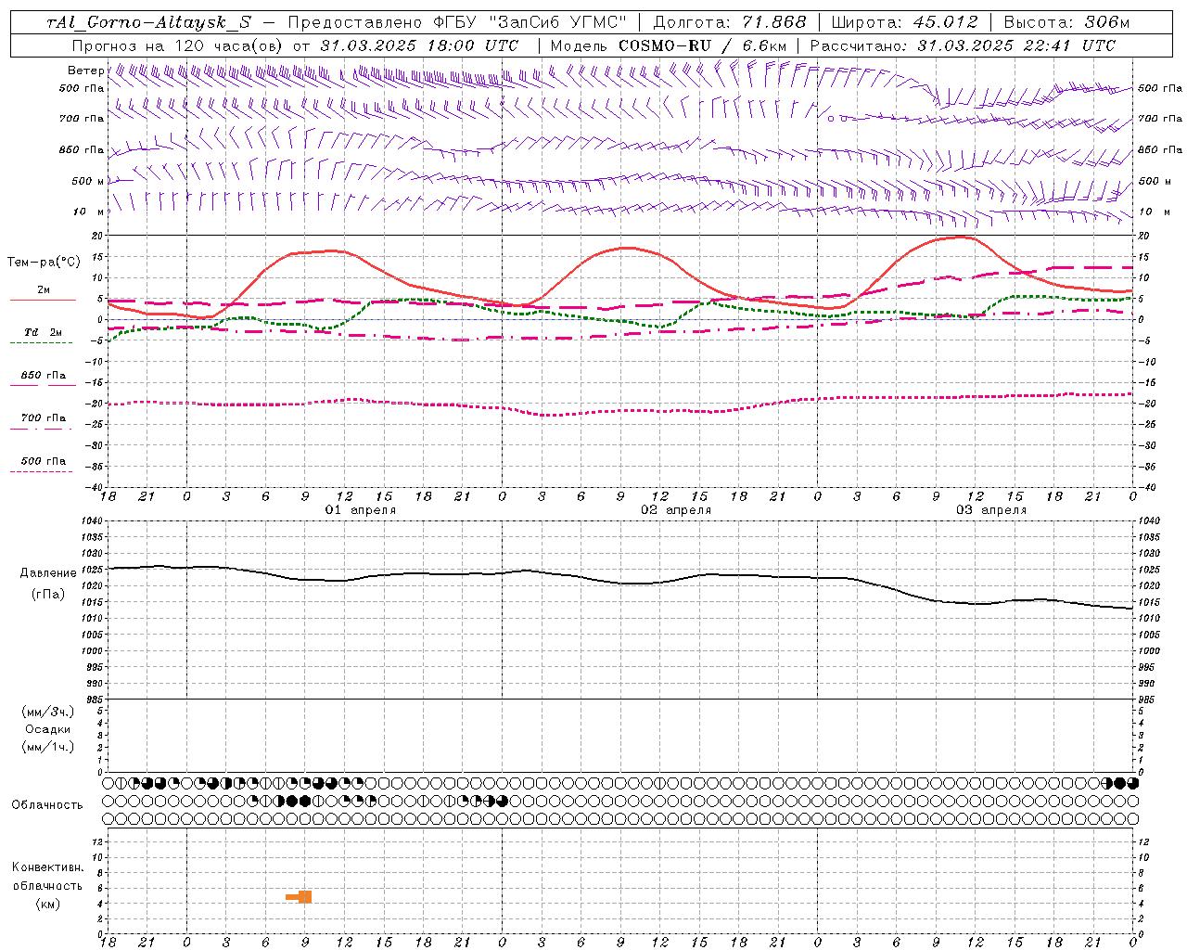Click the '2м' temperature legend entry
1187x950 pixels.
coord(44,290)
